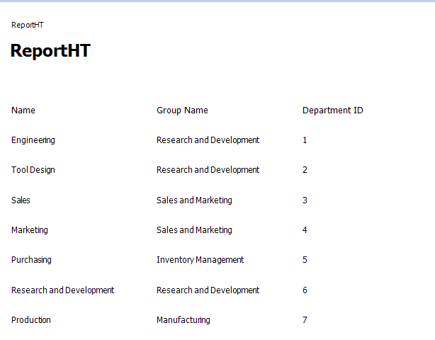The width and height of the screenshot is (435, 340).
Task: Click the Group Name column header
Action: tap(182, 110)
